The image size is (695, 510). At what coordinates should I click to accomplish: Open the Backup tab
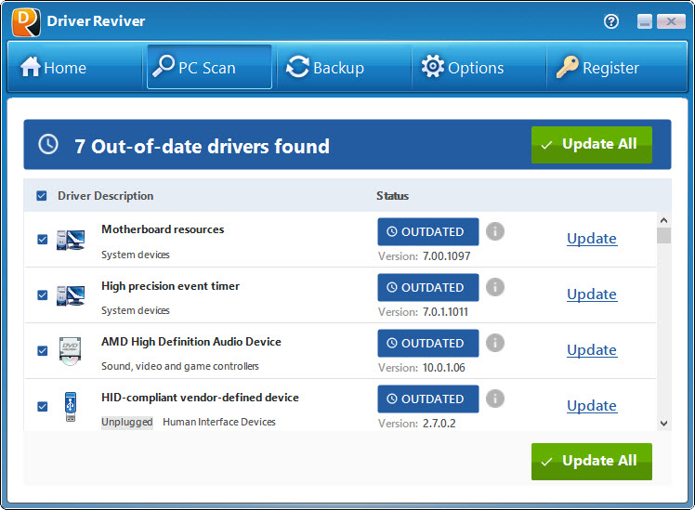345,68
